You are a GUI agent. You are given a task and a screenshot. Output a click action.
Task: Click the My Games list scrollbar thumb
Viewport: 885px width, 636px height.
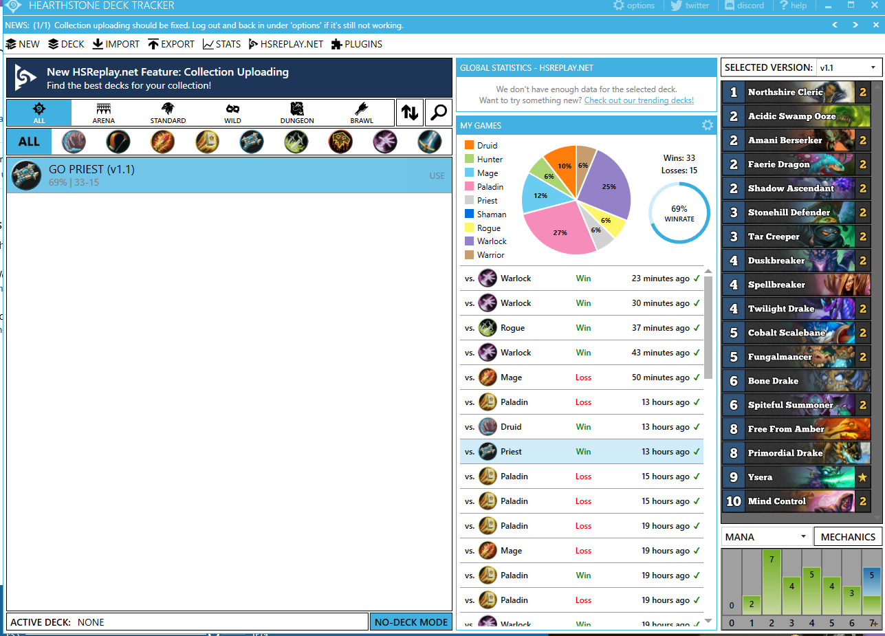(x=709, y=327)
